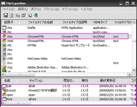Open the ヘルプ(H) menu
Screen dimensions: 137x107
[x=86, y=9]
